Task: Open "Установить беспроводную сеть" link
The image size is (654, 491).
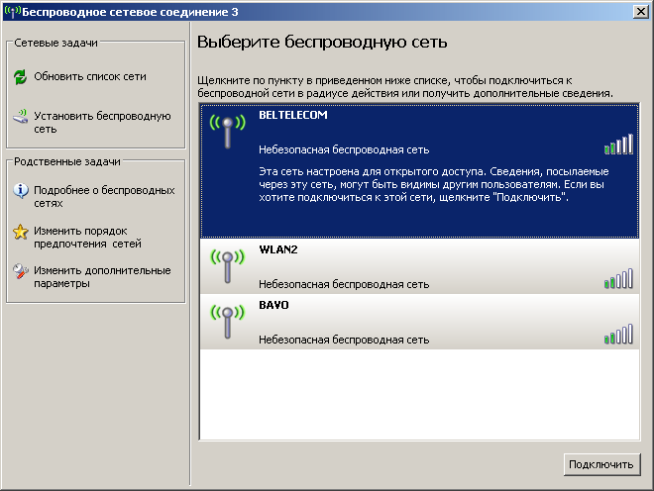Action: 102,122
